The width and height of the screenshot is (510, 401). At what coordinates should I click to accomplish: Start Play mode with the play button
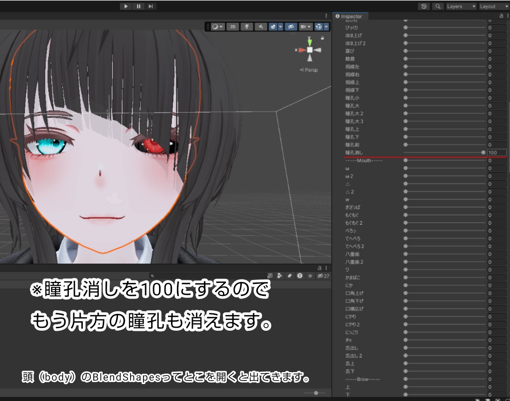click(x=126, y=6)
